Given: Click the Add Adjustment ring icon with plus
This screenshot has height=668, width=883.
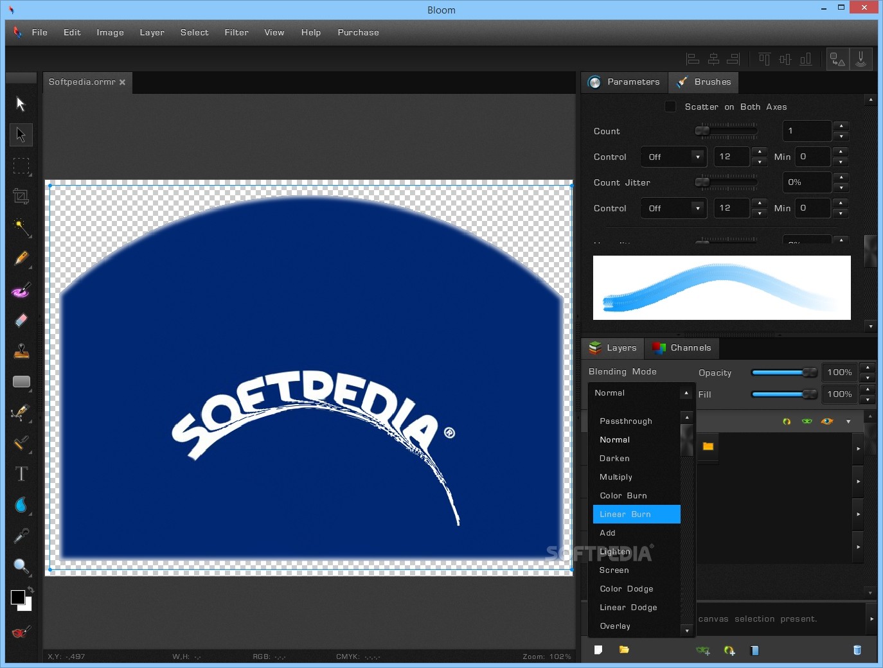Looking at the screenshot, I should [729, 651].
